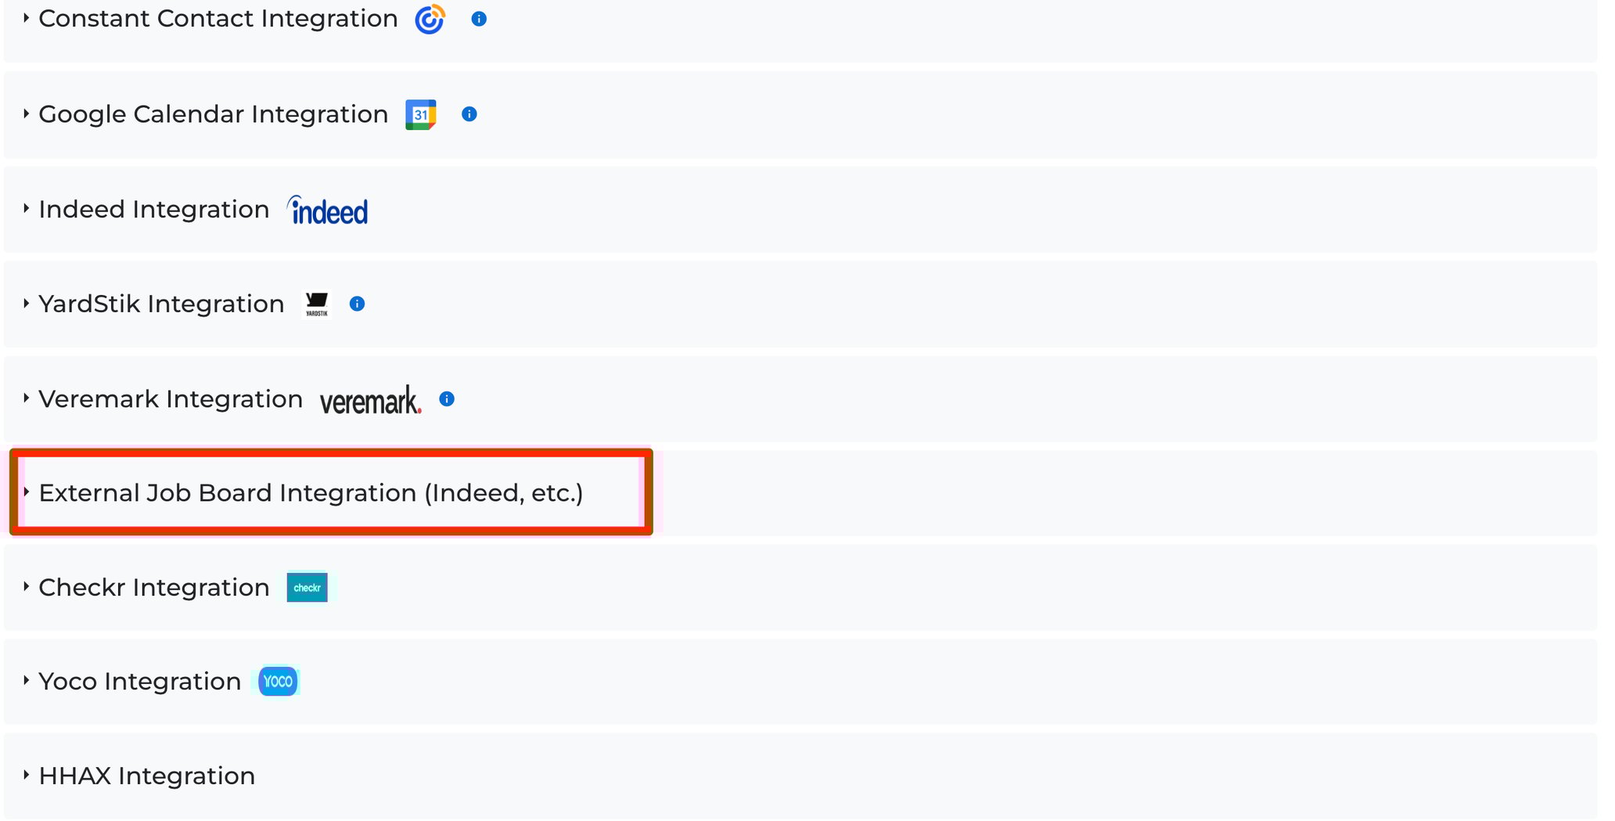Click the Veremark logo
Screen dimensions: 1615x821
[x=371, y=399]
